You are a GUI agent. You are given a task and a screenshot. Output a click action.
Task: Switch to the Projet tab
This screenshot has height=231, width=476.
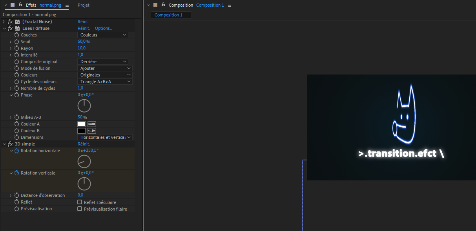click(83, 5)
